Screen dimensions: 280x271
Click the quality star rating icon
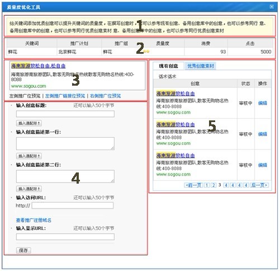coord(146,52)
